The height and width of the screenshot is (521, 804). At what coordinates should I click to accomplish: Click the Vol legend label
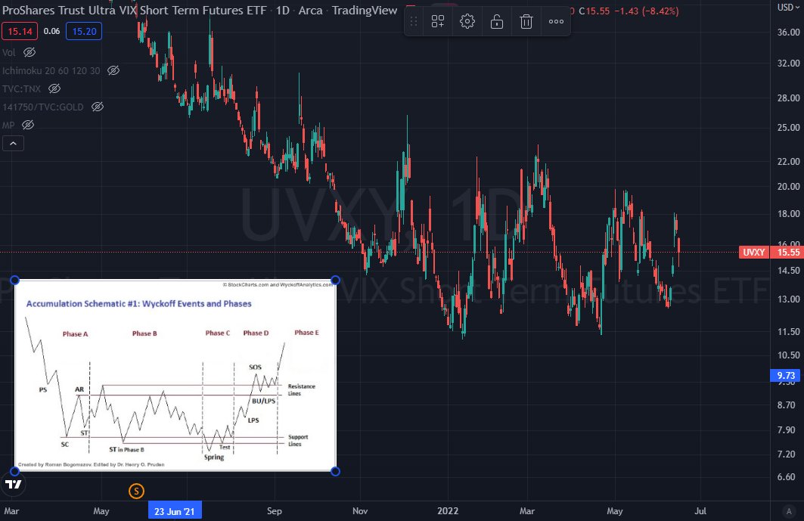tap(9, 53)
